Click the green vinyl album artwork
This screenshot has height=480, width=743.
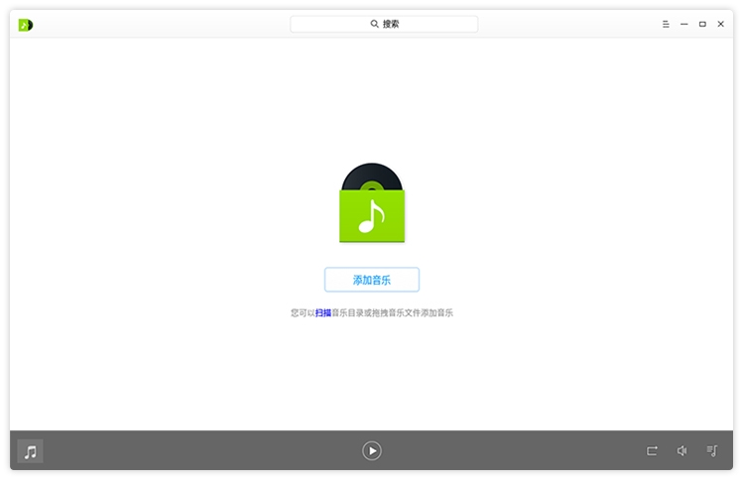(x=372, y=202)
